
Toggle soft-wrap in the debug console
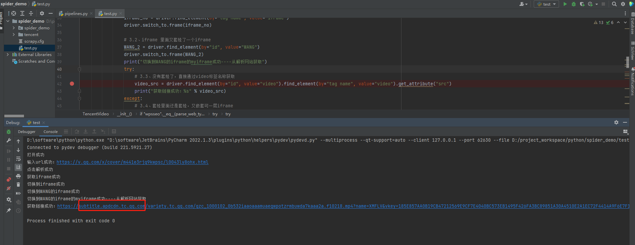point(18,159)
